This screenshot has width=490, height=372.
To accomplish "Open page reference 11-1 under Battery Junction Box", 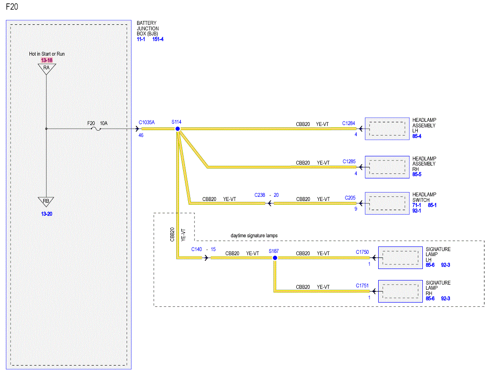I will click(x=141, y=40).
